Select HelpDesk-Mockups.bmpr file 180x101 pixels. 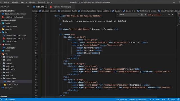[x=16, y=36]
